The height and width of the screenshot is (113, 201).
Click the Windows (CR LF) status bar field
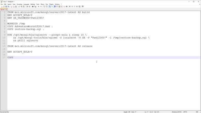(x=177, y=112)
